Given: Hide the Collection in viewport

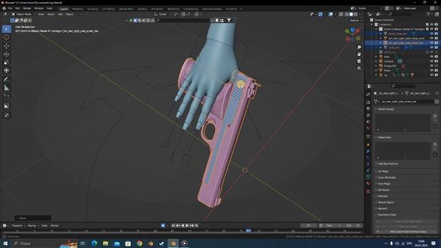Looking at the screenshot, I should click(x=431, y=25).
